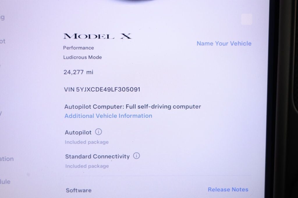Tap the Ludicrous Mode text
Screen dimensions: 298x198
coord(82,57)
